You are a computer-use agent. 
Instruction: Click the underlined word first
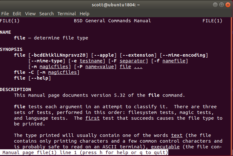pyautogui.click(x=92, y=118)
